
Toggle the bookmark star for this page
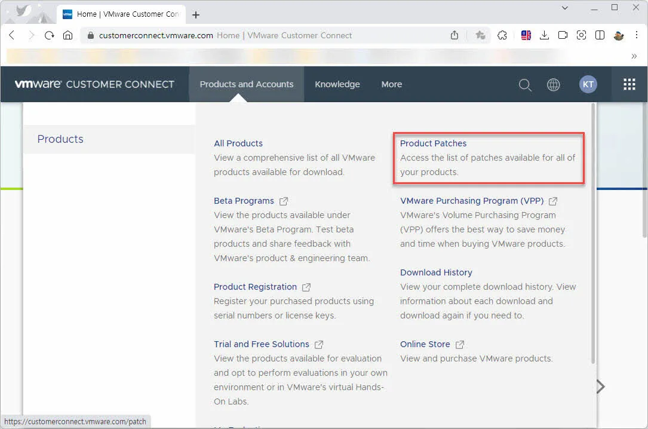(480, 35)
